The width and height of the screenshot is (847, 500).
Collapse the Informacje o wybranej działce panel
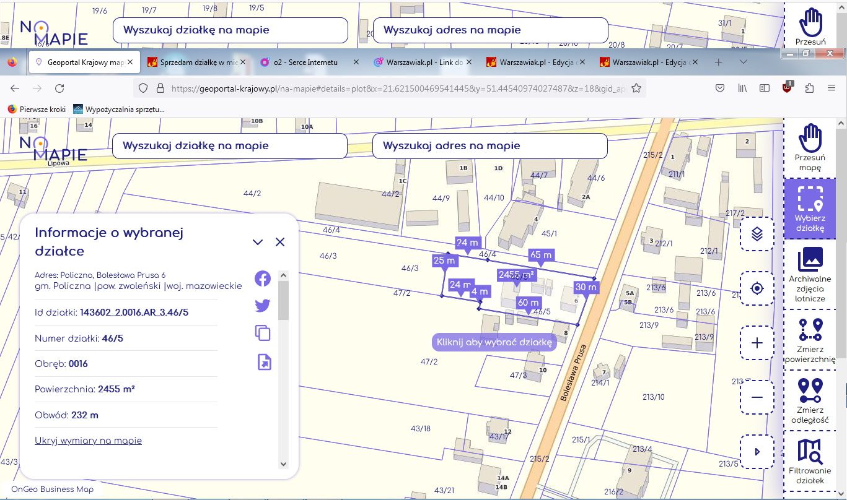[x=258, y=242]
